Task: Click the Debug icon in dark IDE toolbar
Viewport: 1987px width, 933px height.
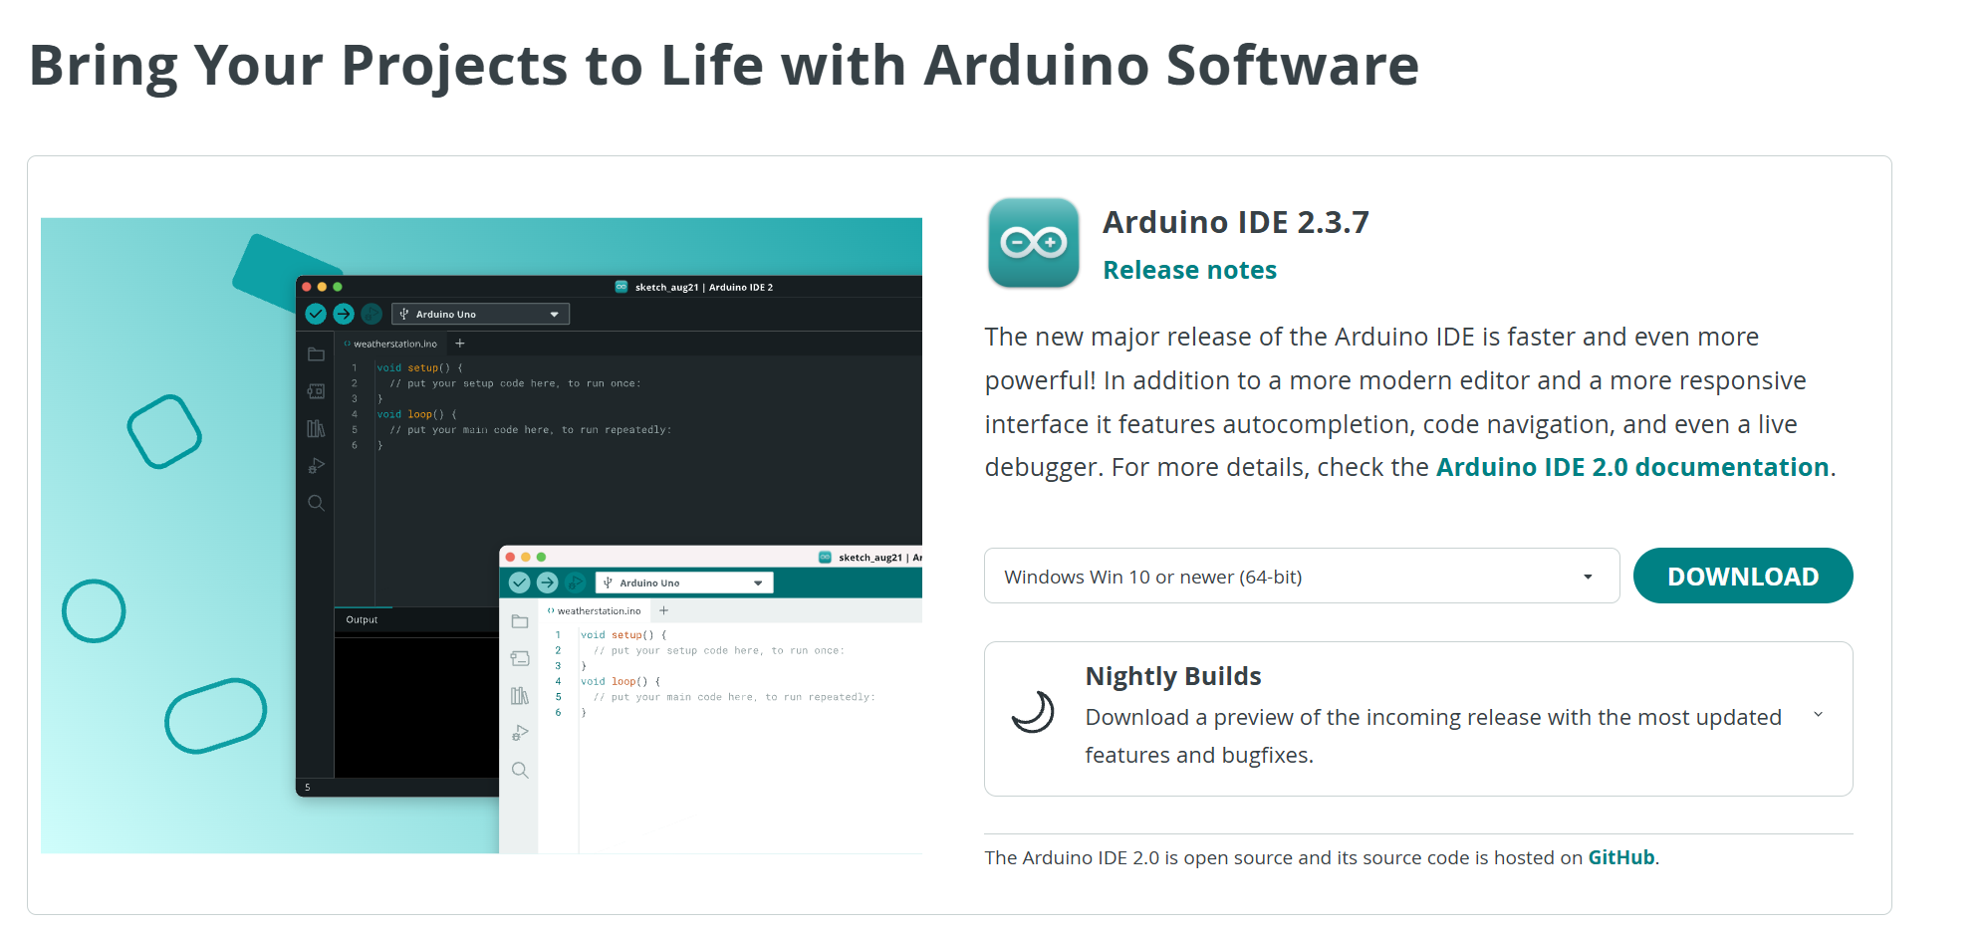Action: coord(372,314)
